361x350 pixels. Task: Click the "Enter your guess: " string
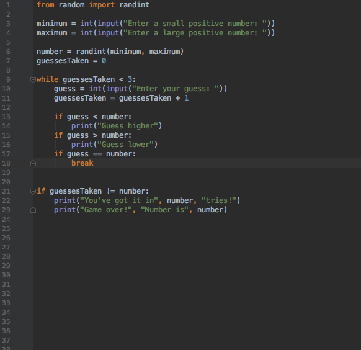(x=176, y=89)
